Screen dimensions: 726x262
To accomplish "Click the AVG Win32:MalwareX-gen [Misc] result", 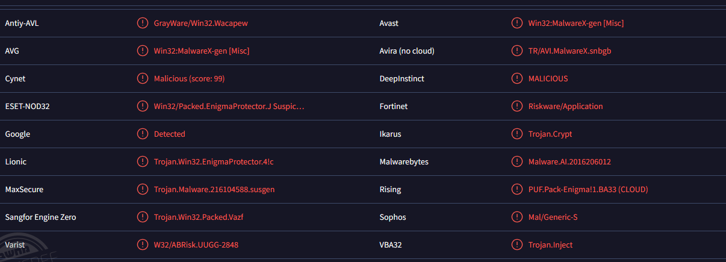I will click(x=202, y=51).
